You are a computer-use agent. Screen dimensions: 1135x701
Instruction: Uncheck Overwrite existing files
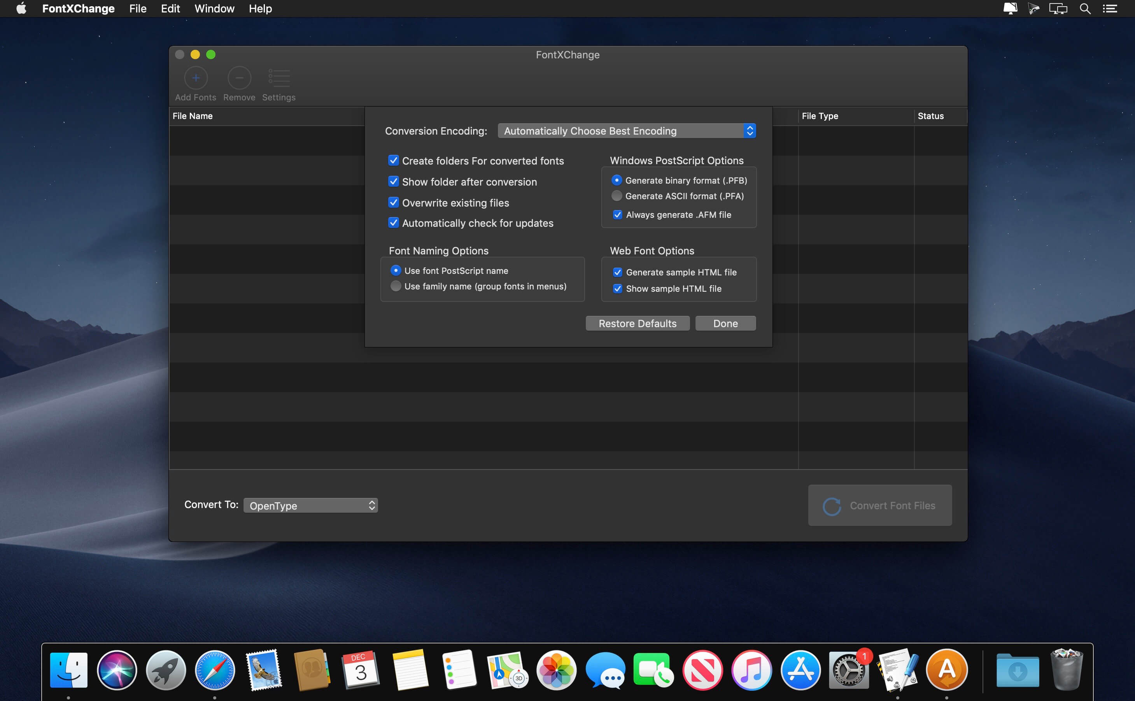(394, 203)
